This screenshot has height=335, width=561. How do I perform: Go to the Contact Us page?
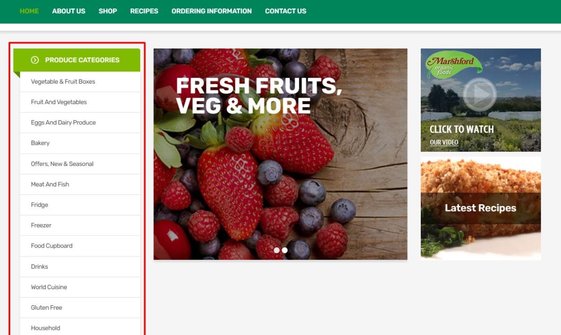pos(286,11)
